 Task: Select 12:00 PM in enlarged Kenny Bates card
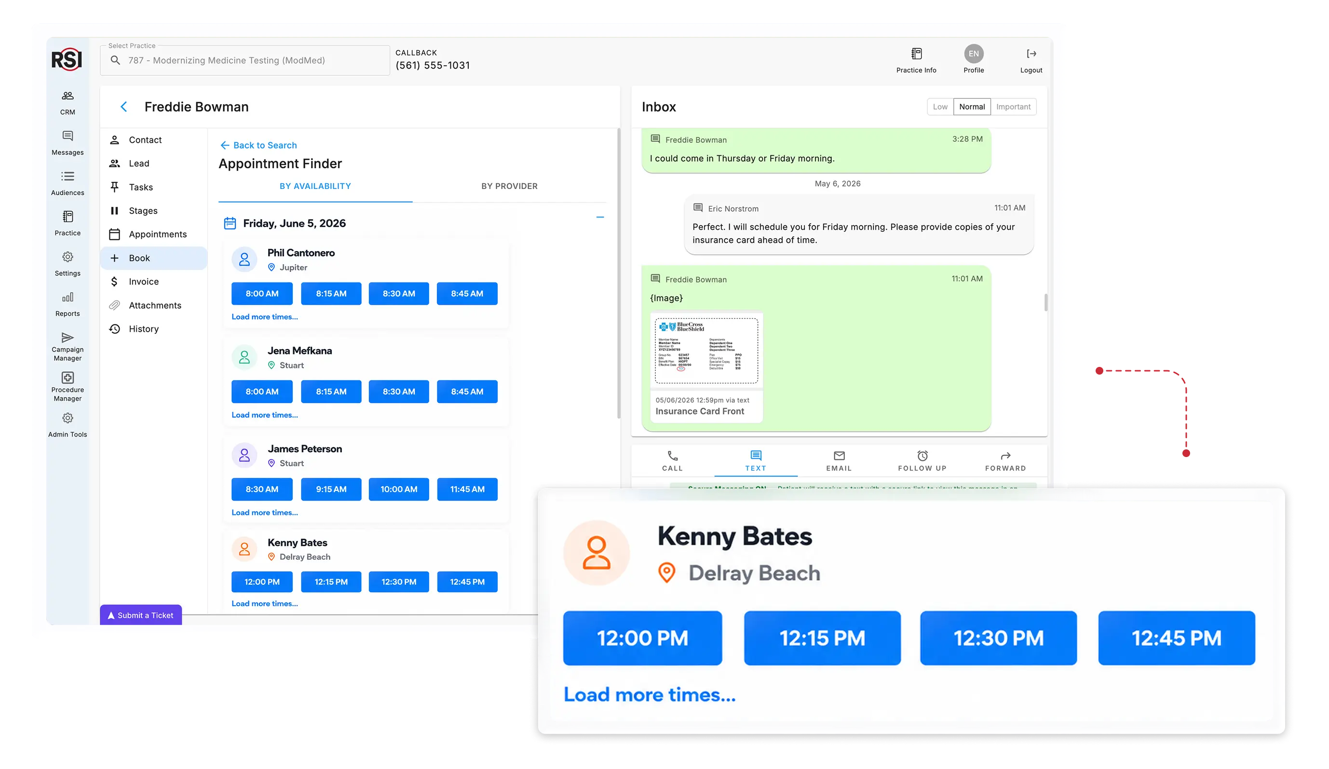(642, 638)
